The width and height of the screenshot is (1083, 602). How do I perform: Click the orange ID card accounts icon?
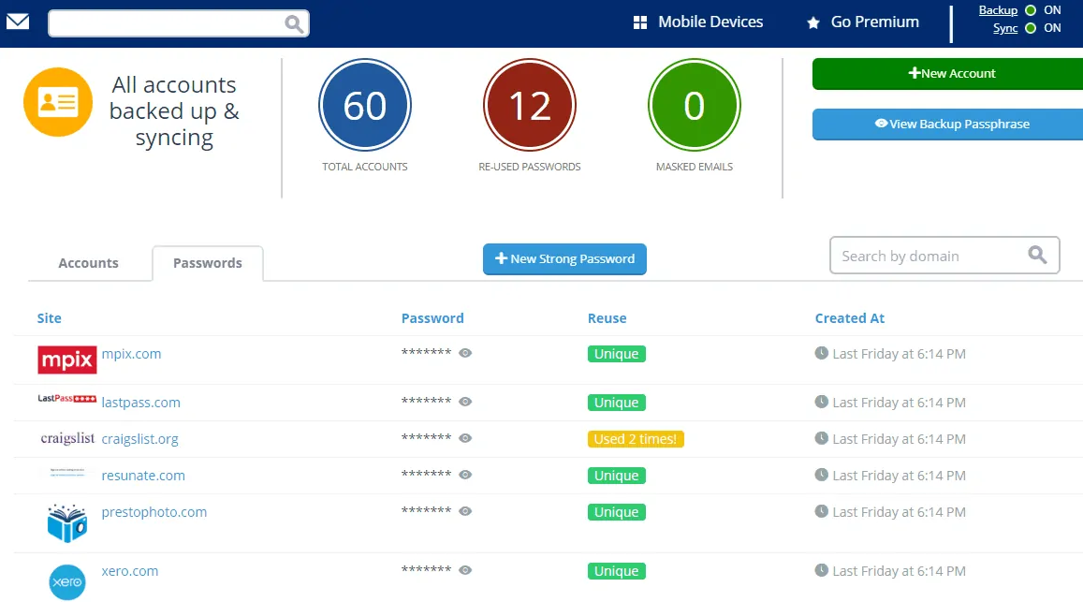click(58, 102)
